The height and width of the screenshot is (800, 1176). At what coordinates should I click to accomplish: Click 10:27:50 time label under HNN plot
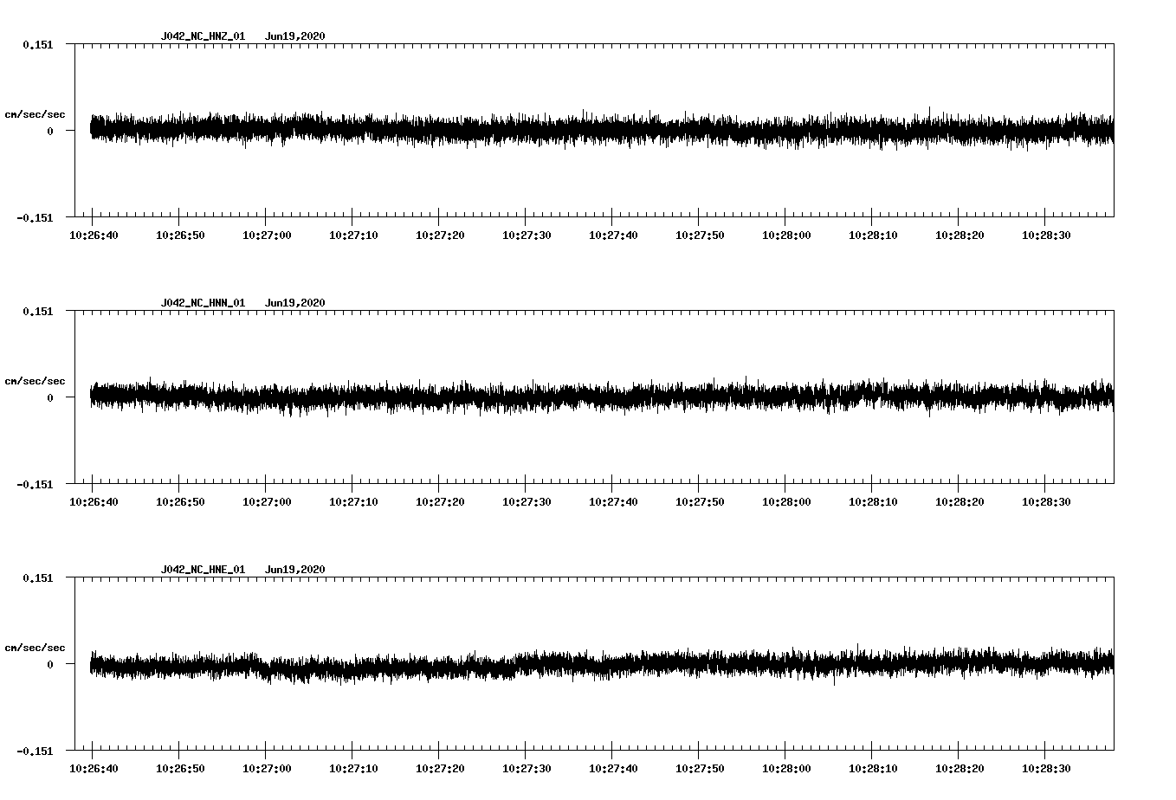coord(700,502)
